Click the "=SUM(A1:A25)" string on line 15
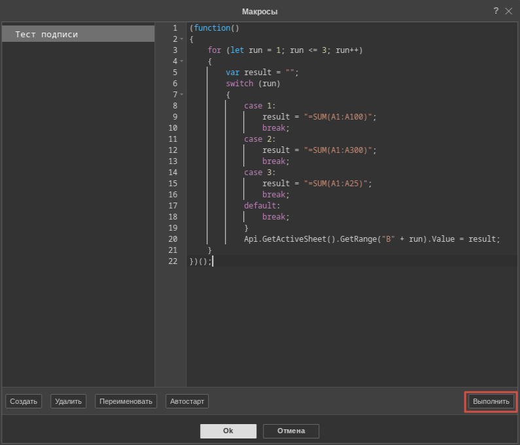The width and height of the screenshot is (520, 445). tap(336, 184)
